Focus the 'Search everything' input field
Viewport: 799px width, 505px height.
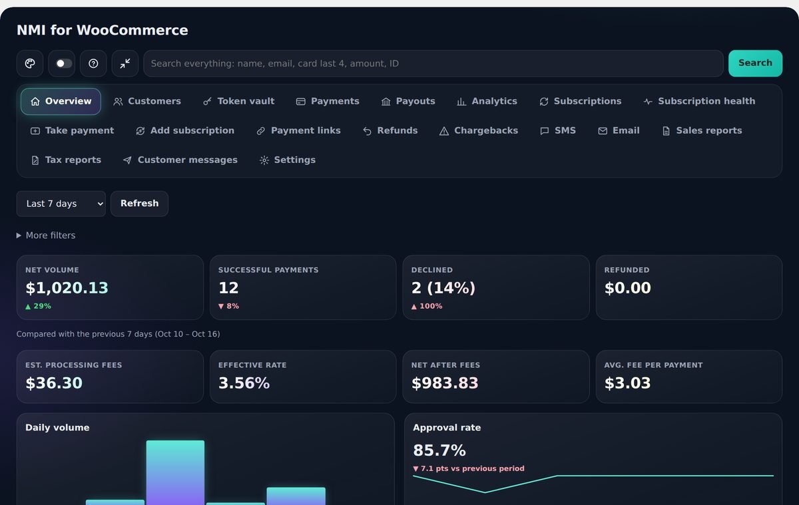433,63
